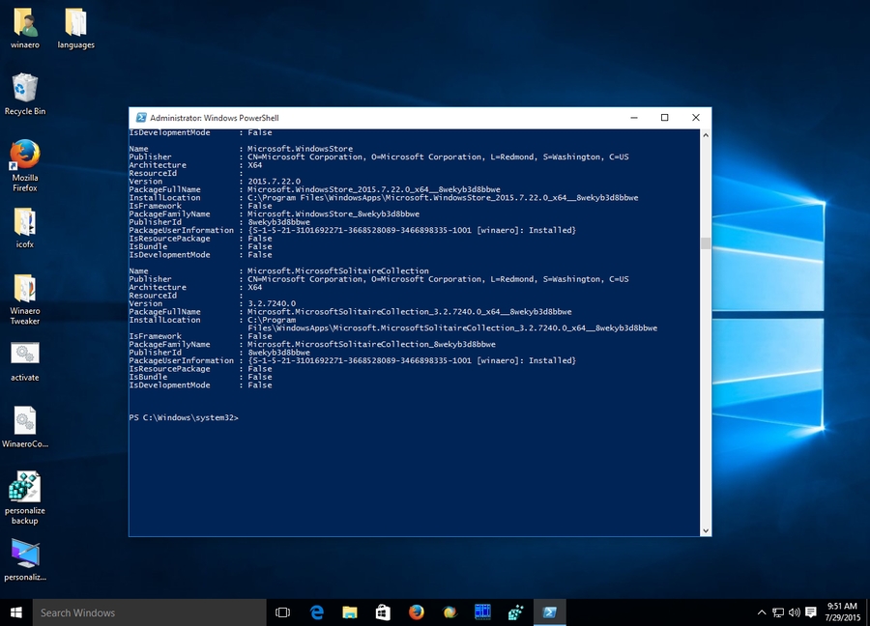Image resolution: width=870 pixels, height=626 pixels.
Task: Open the Recycle Bin
Action: pos(24,87)
